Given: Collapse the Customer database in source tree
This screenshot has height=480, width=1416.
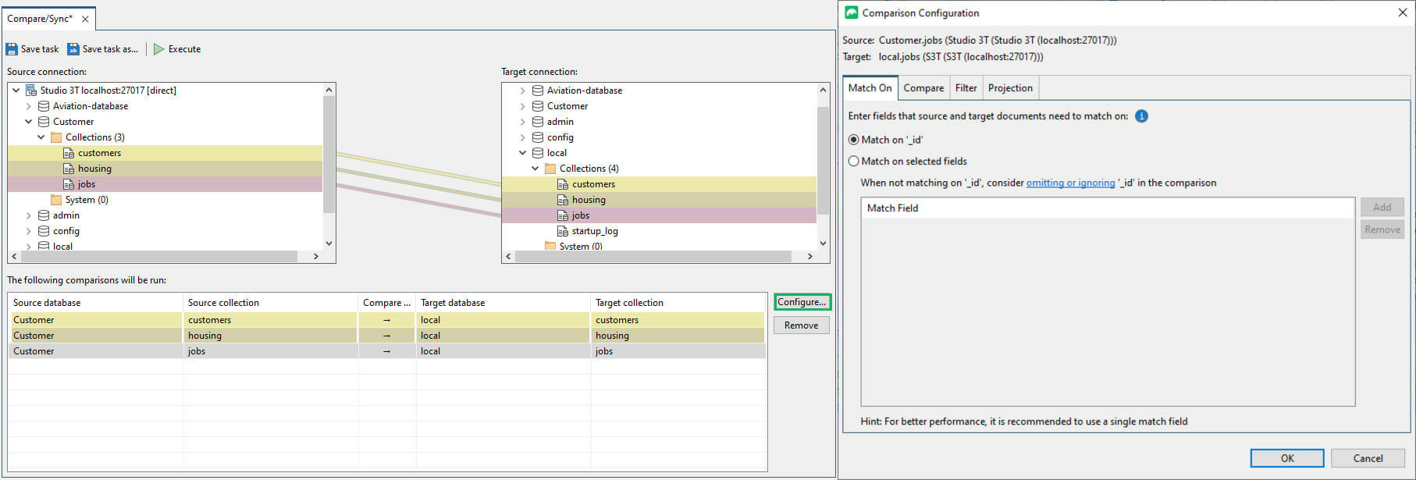Looking at the screenshot, I should 29,122.
